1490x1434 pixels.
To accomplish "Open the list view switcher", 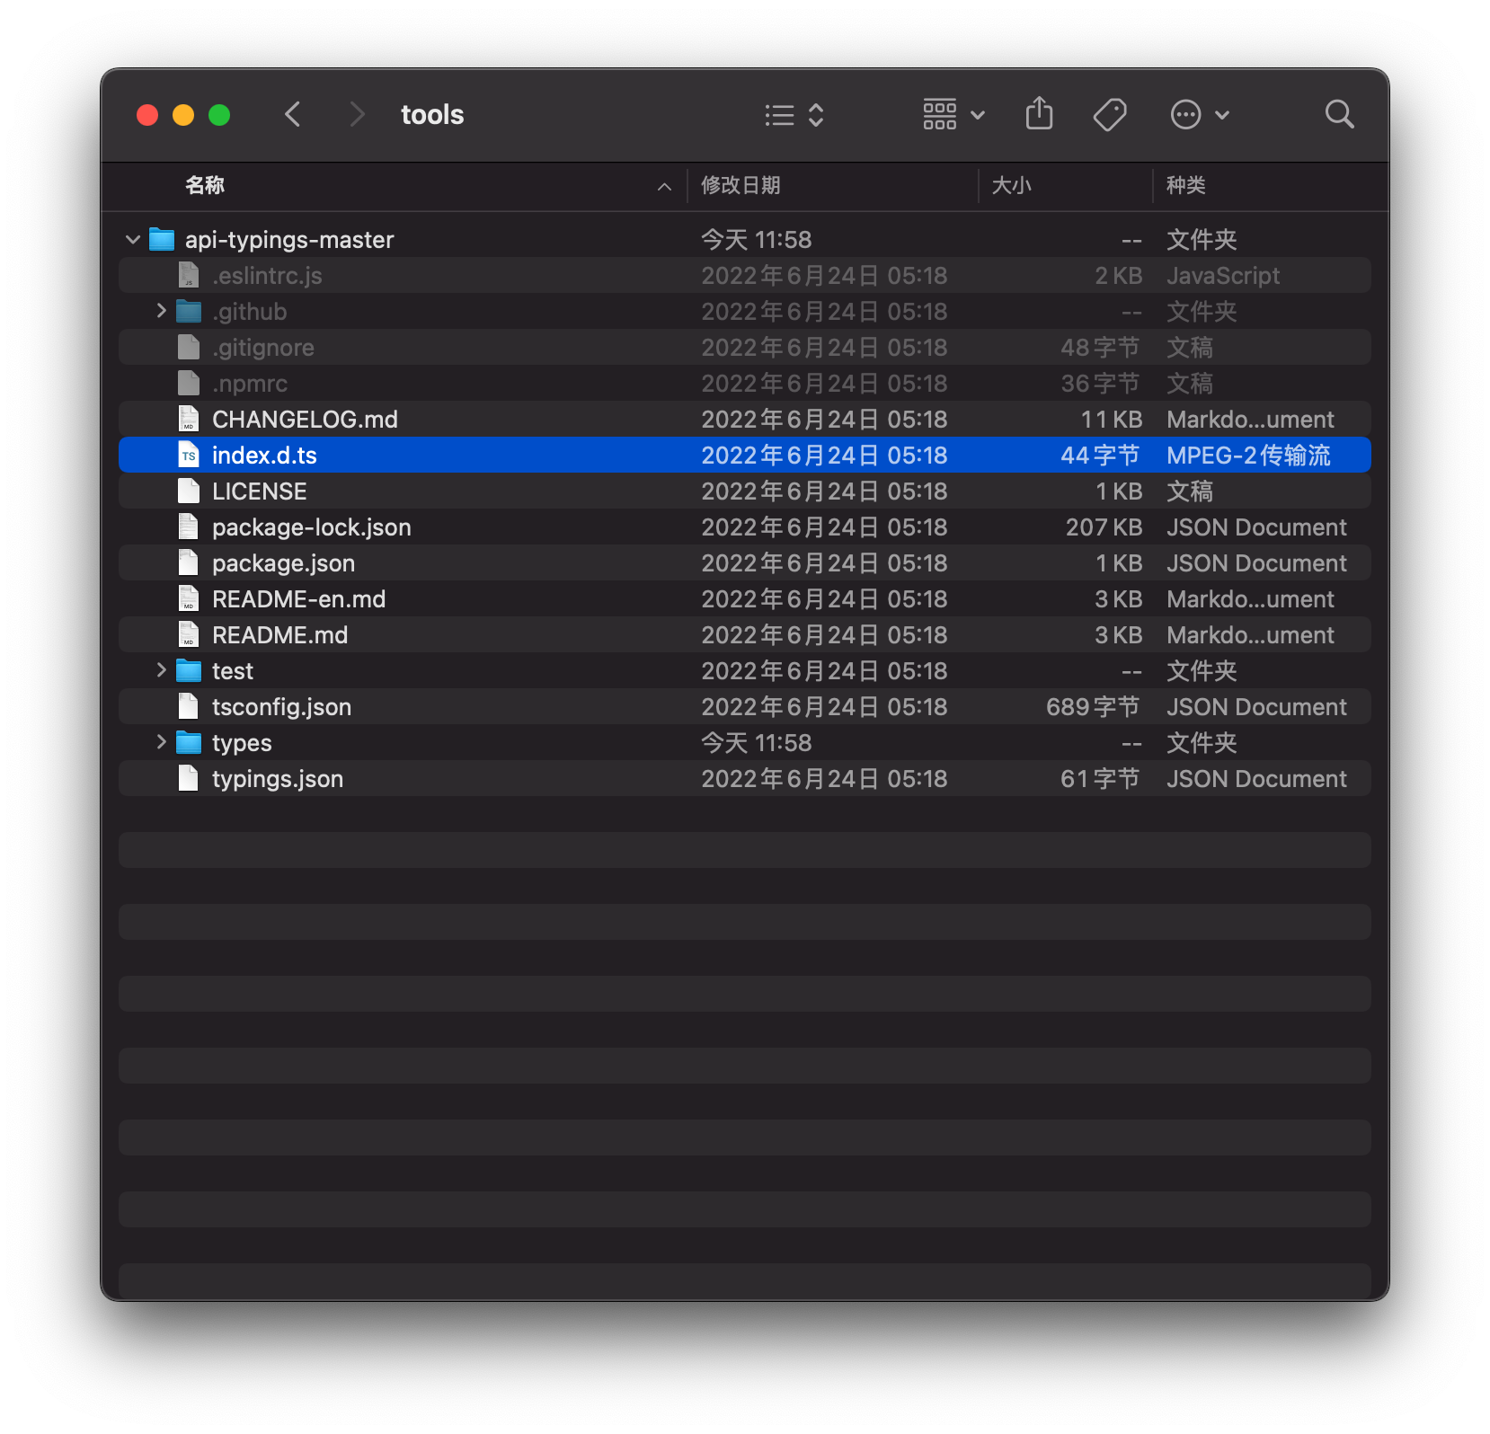I will tap(794, 115).
